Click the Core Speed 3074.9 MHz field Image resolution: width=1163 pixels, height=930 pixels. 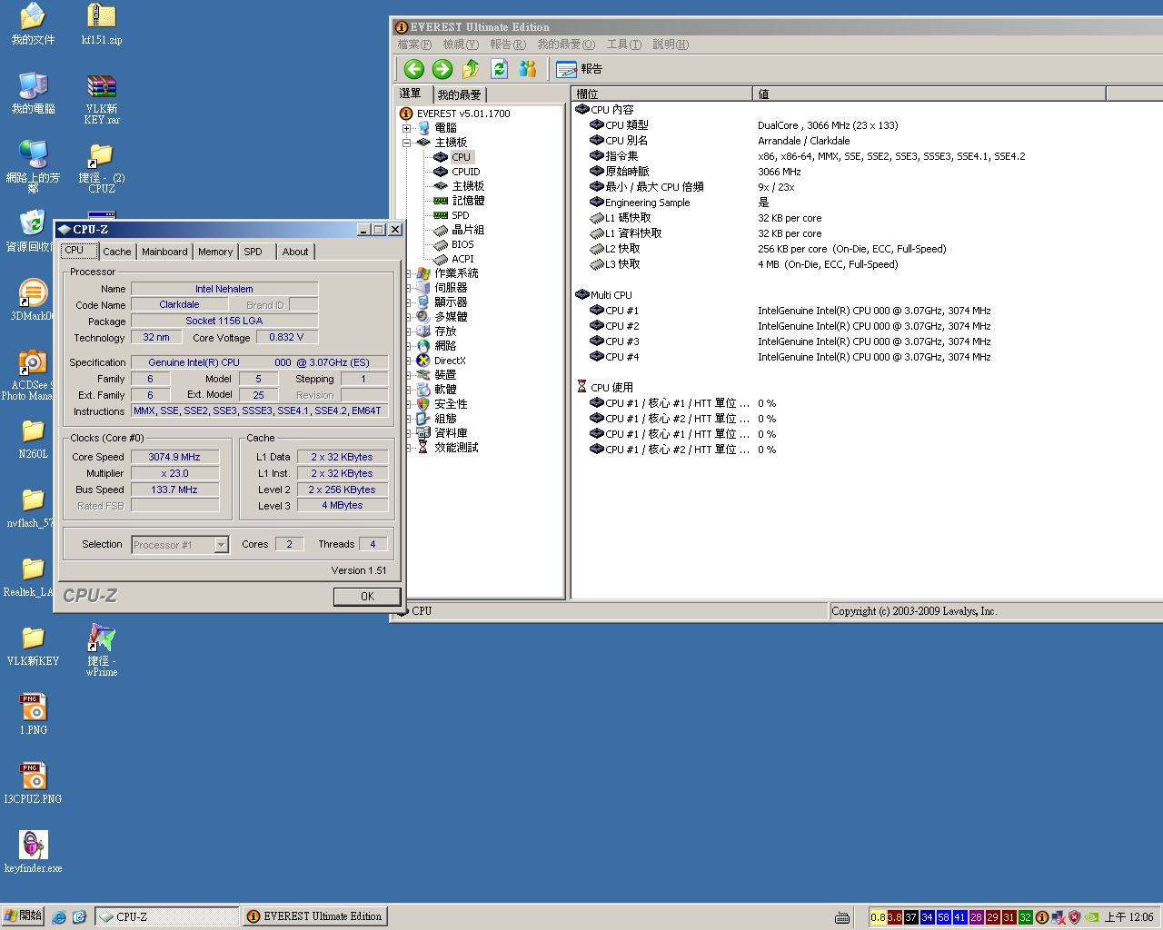[175, 457]
